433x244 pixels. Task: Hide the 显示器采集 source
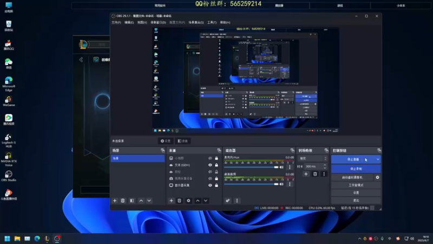pyautogui.click(x=210, y=185)
